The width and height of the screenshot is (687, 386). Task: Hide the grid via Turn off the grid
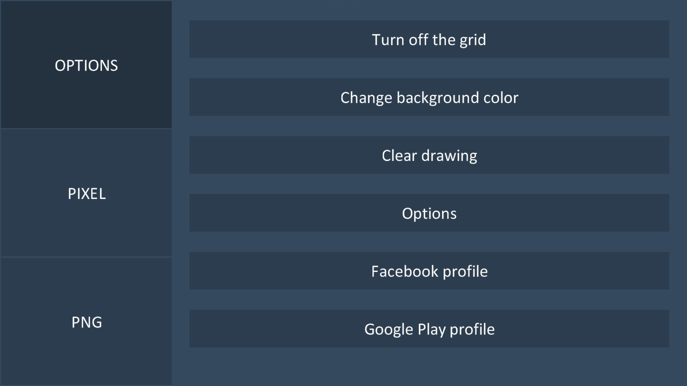click(429, 39)
